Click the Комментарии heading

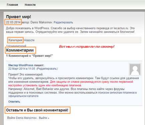(20, 50)
